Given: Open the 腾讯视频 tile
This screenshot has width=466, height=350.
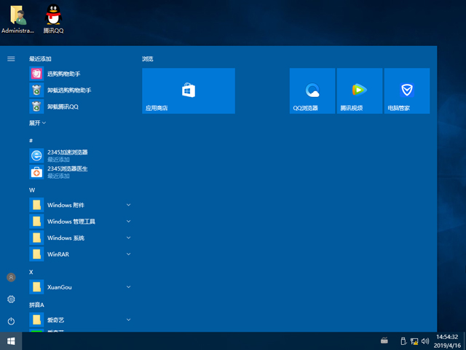Looking at the screenshot, I should click(x=360, y=90).
